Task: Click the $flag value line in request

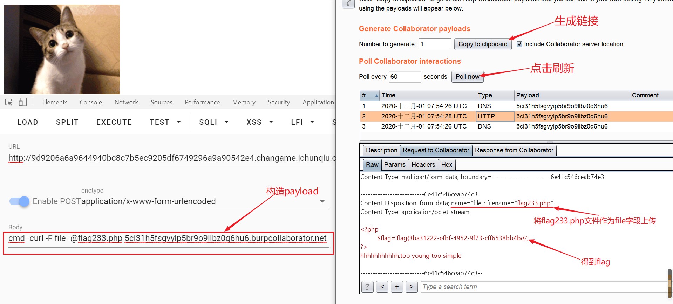Action: click(x=453, y=238)
